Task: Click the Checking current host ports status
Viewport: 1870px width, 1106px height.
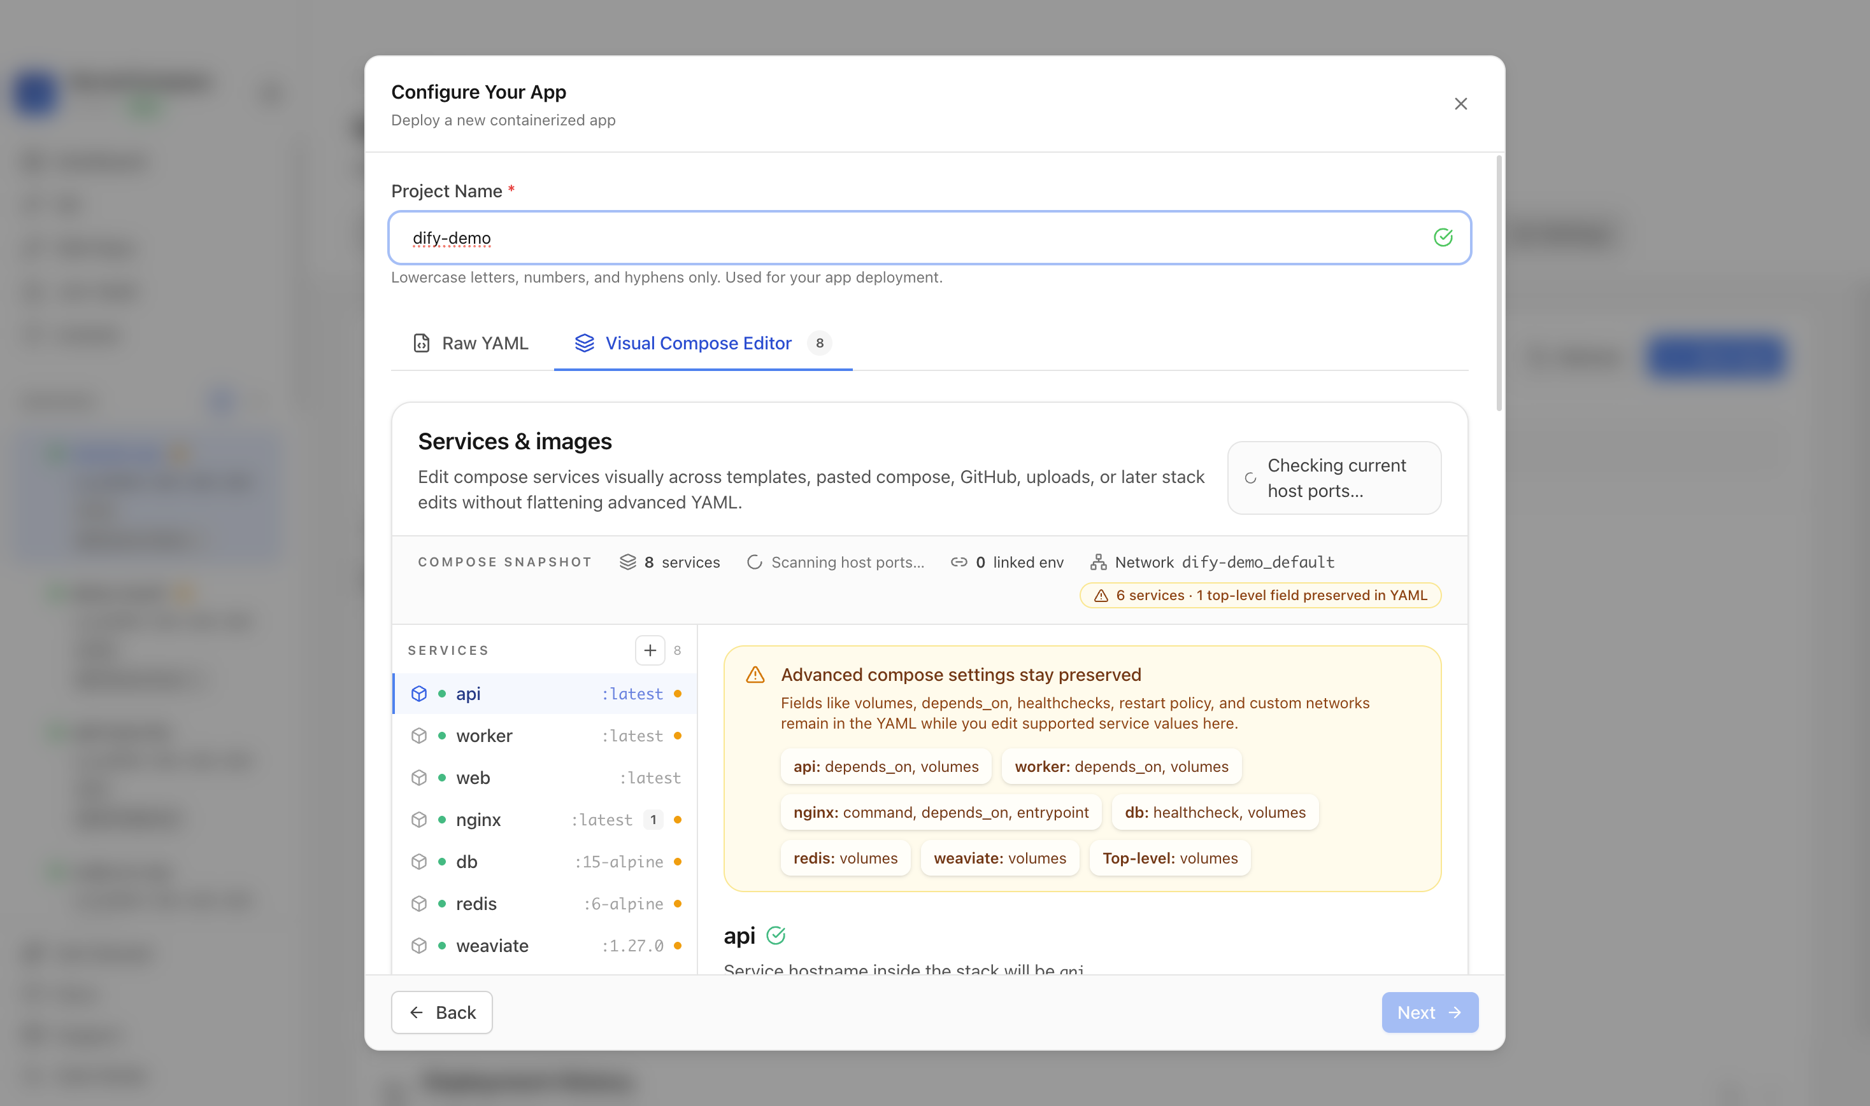Action: pos(1334,478)
